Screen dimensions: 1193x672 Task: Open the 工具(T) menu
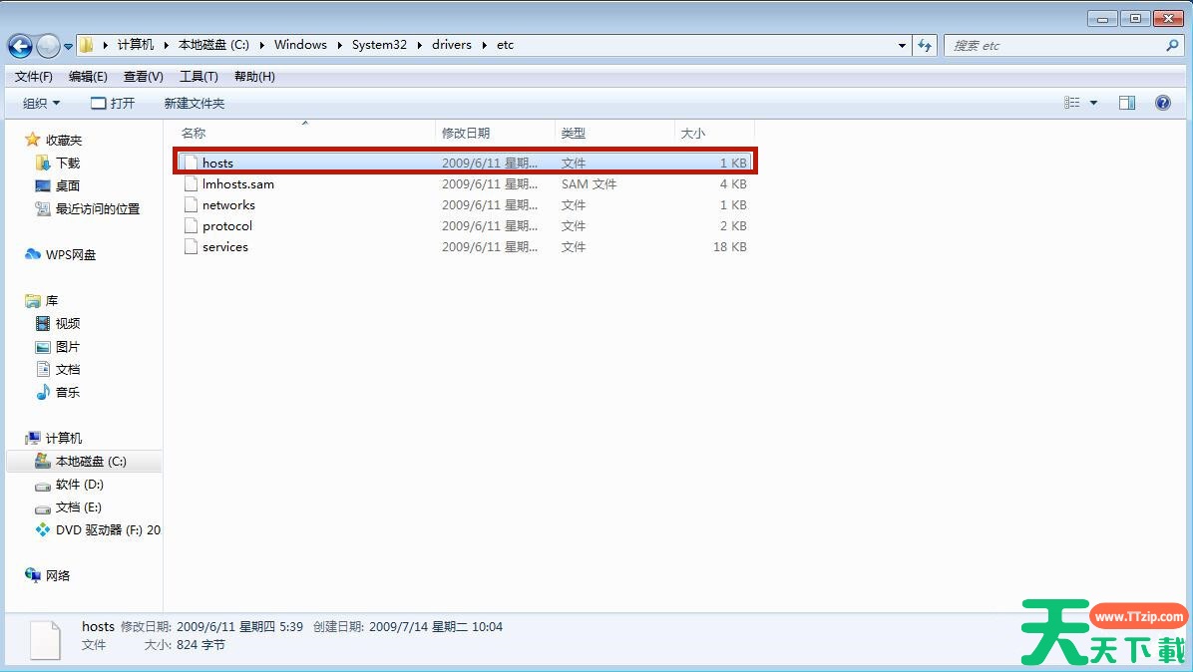click(x=199, y=77)
